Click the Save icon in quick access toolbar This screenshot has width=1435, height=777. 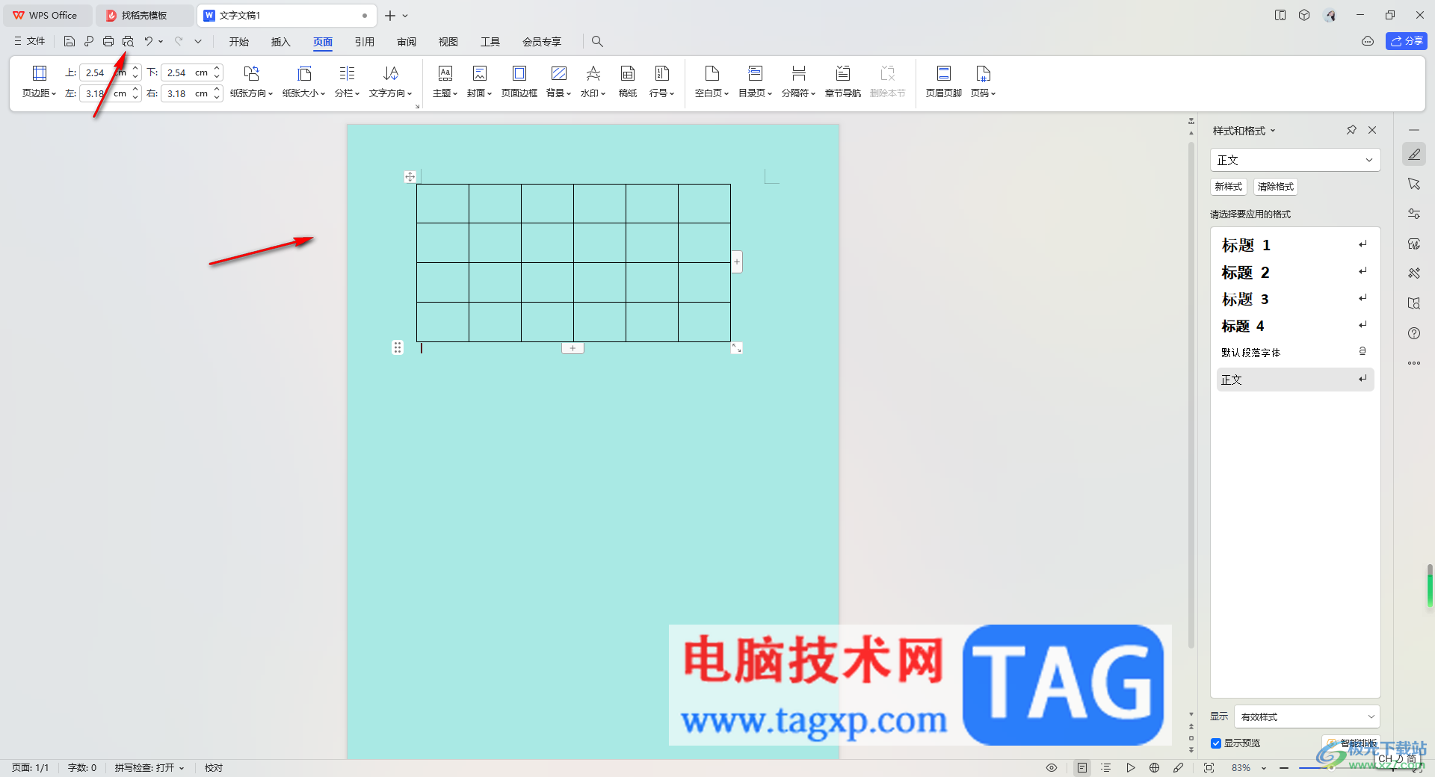69,41
